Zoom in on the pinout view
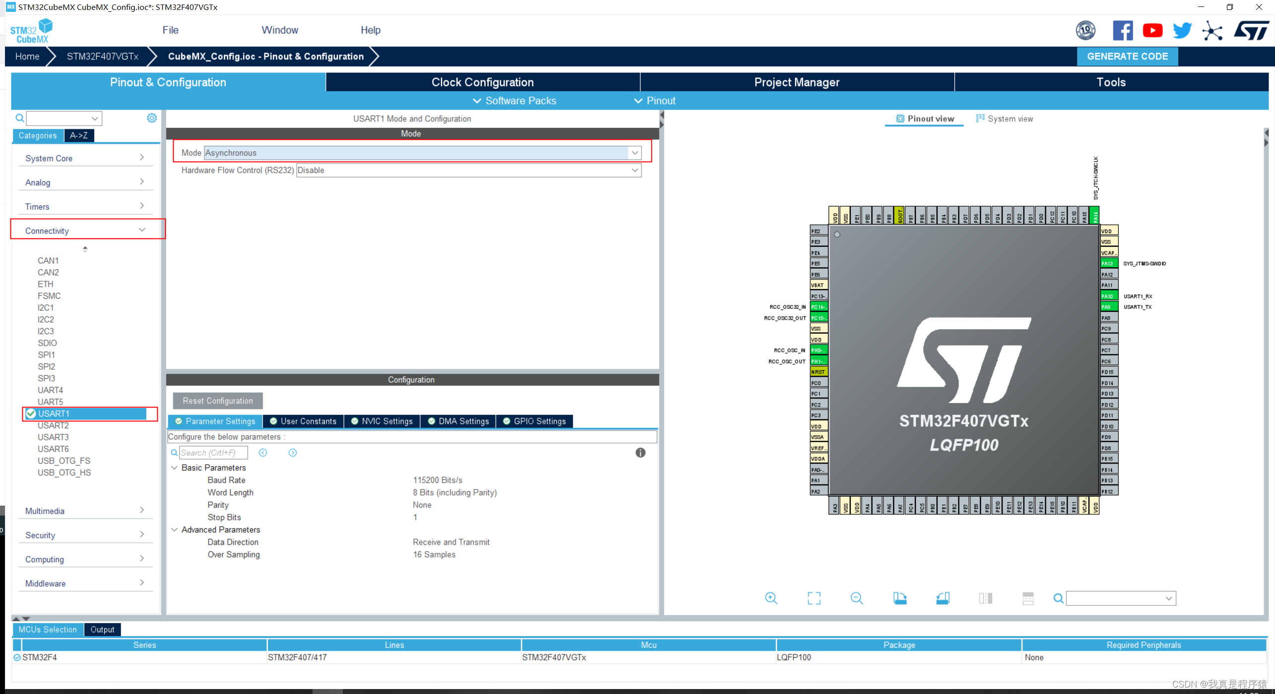 click(771, 598)
